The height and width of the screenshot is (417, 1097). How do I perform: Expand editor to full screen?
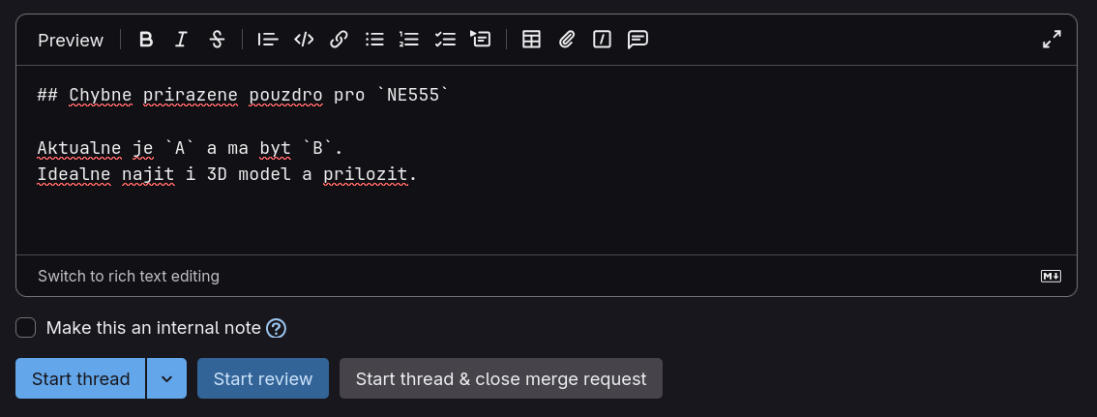pos(1052,40)
